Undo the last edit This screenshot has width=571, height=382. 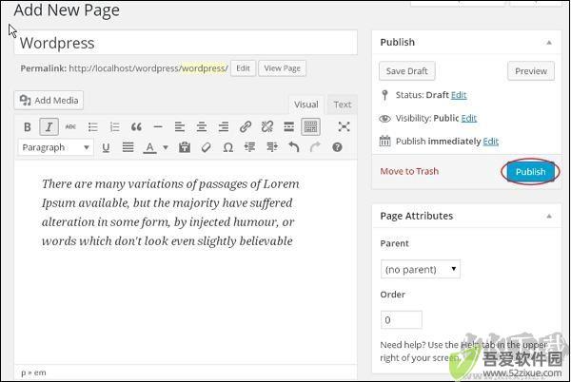tap(293, 147)
